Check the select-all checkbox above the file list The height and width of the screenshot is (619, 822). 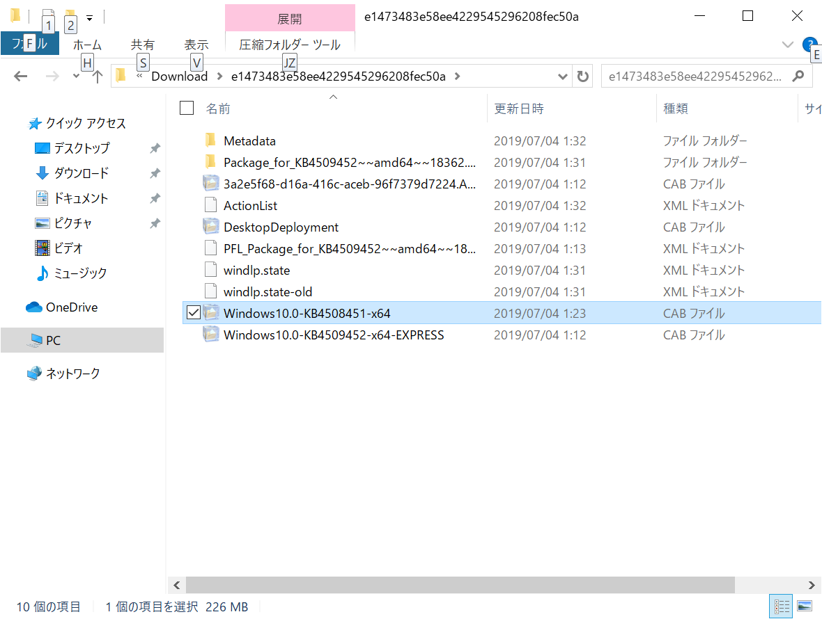[x=186, y=108]
